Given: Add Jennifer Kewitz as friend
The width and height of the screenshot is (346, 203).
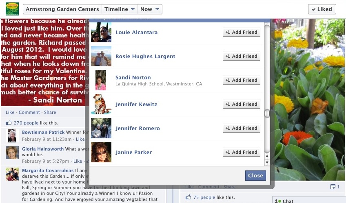Looking at the screenshot, I should point(242,104).
